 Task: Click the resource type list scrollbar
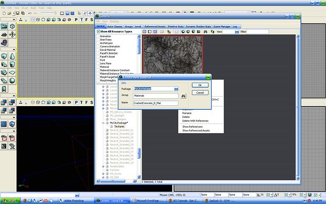tap(139, 46)
